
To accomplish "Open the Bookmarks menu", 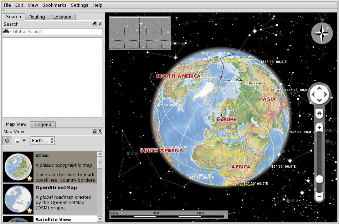I will click(54, 5).
